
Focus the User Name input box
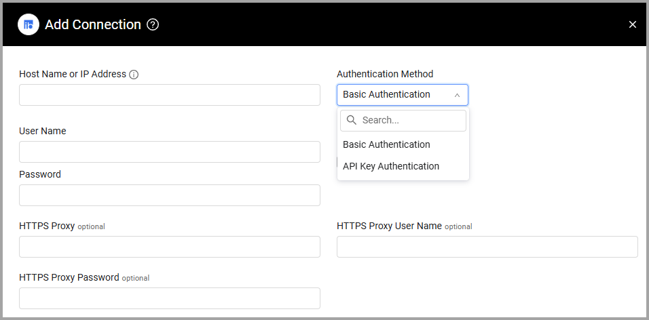click(170, 152)
